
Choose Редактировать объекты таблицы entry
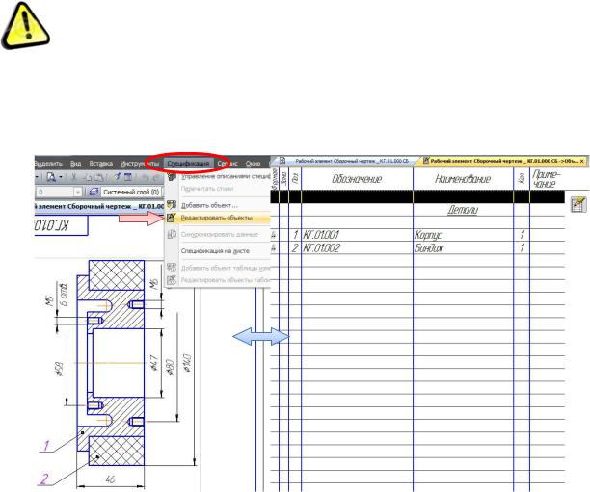[x=217, y=280]
